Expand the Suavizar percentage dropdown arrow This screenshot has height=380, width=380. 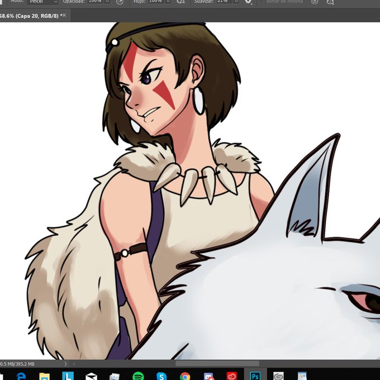click(x=236, y=2)
